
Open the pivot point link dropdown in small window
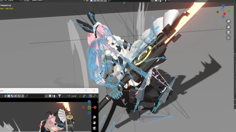click(85, 96)
